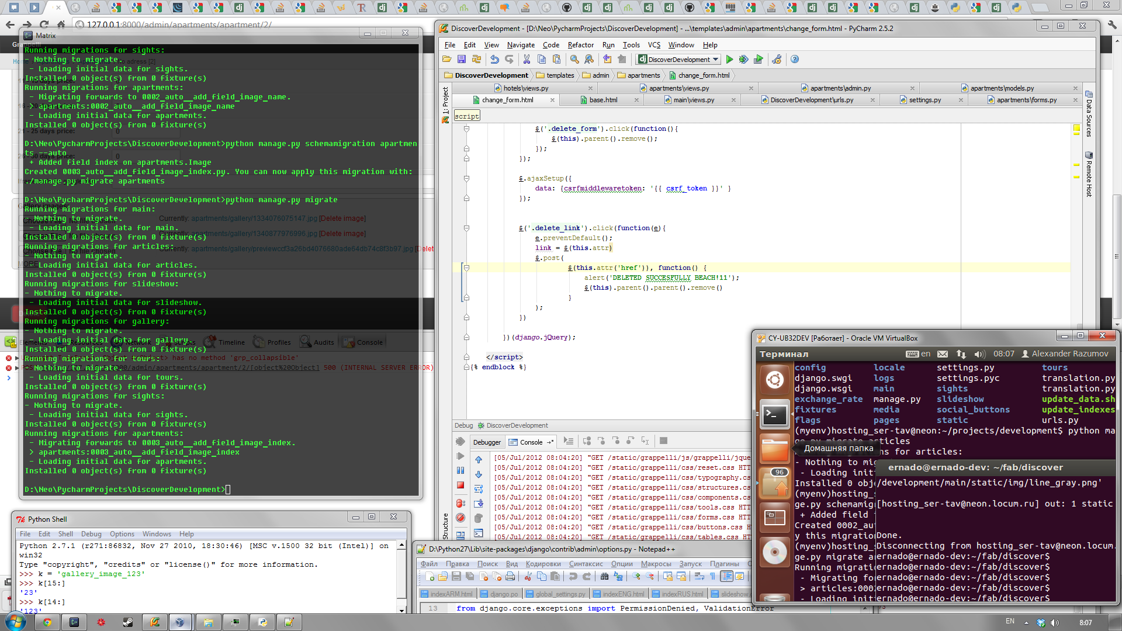Click View Breakpoints icon in debug panel
Viewport: 1122px width, 631px height.
[460, 503]
